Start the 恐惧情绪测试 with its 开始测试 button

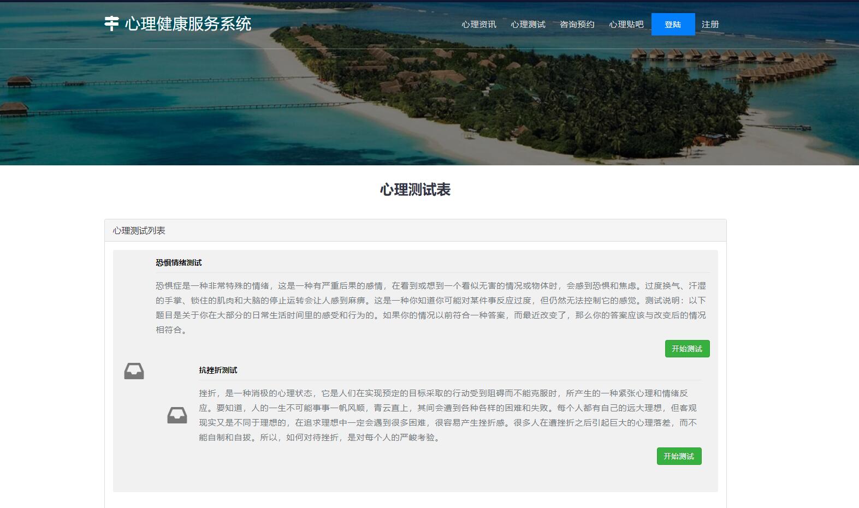point(687,349)
